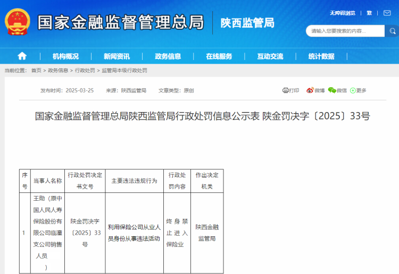Open the 在线服务 menu

pyautogui.click(x=219, y=56)
